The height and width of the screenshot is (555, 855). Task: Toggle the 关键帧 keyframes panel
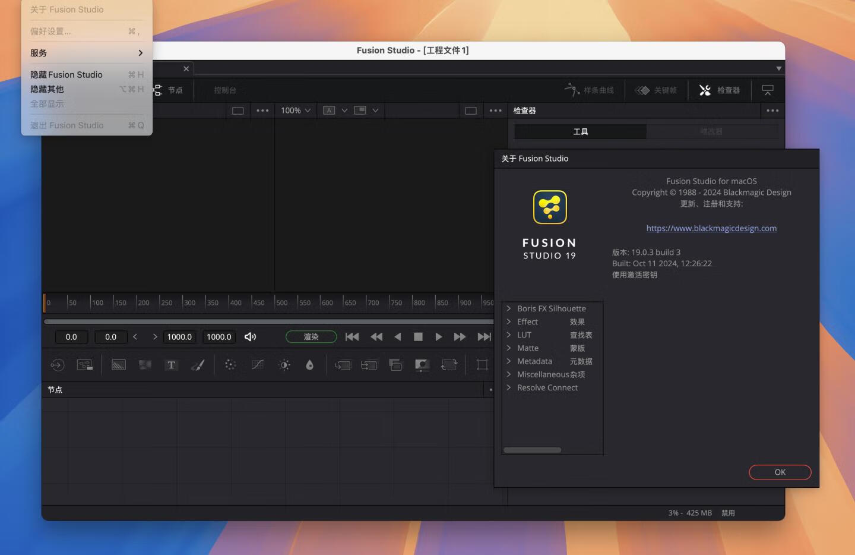click(x=656, y=90)
